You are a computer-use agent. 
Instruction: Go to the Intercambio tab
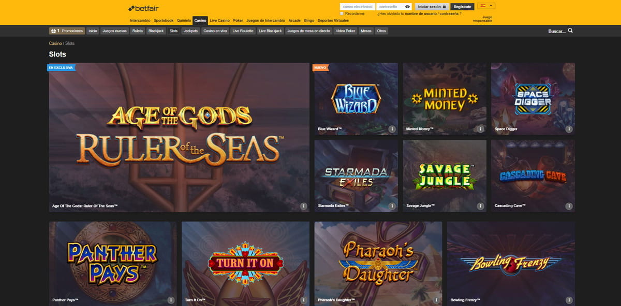pos(140,21)
